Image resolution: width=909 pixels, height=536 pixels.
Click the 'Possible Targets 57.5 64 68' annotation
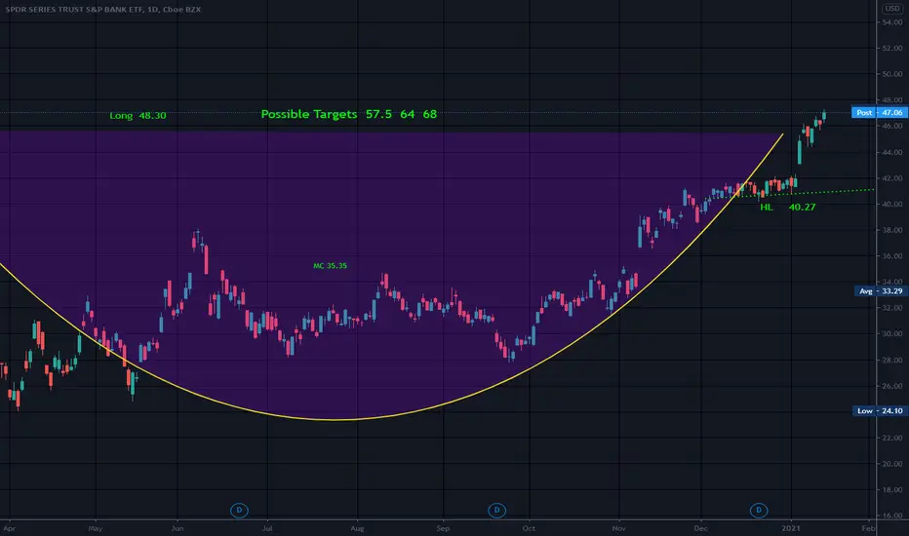[349, 114]
